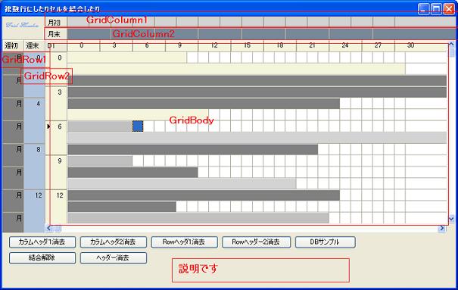The height and width of the screenshot is (290, 458).
Task: Click the 週末 column header
Action: point(34,45)
